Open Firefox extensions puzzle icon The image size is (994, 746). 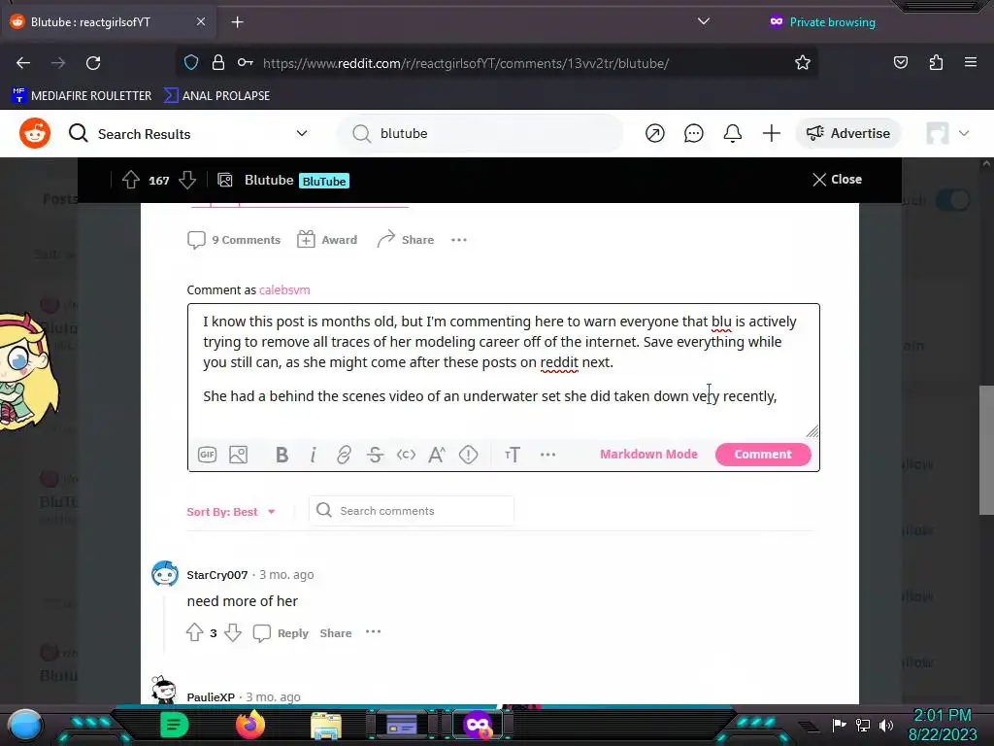coord(936,63)
